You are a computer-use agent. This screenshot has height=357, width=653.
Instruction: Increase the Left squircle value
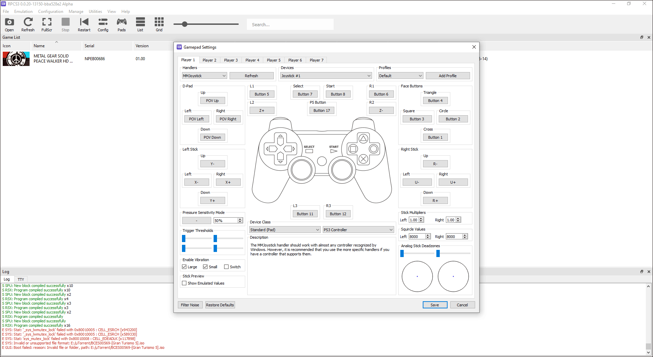(428, 235)
